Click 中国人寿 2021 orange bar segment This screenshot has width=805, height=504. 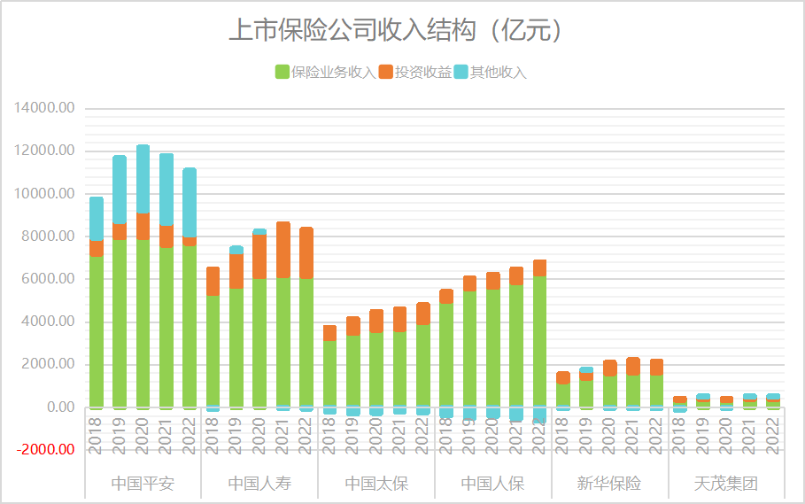[x=283, y=250]
